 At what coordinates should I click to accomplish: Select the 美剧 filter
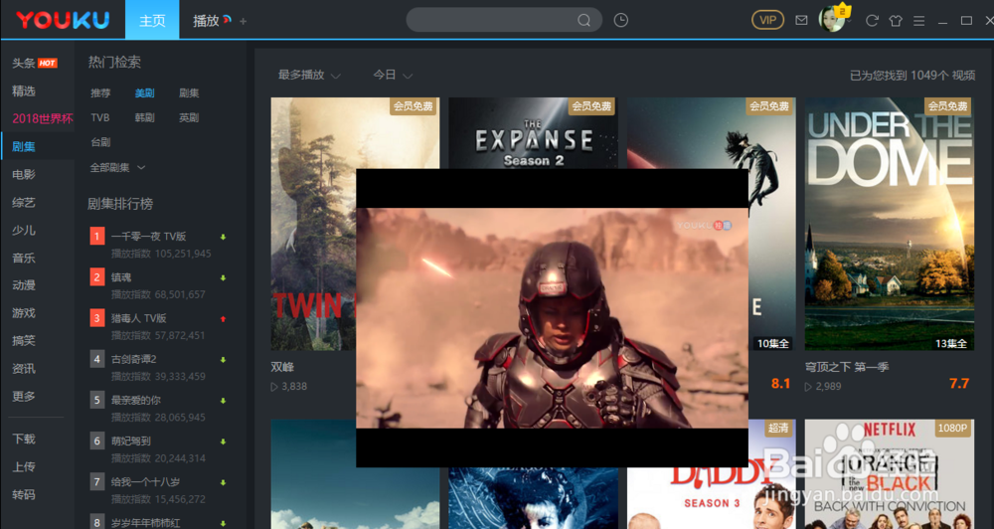(x=144, y=93)
